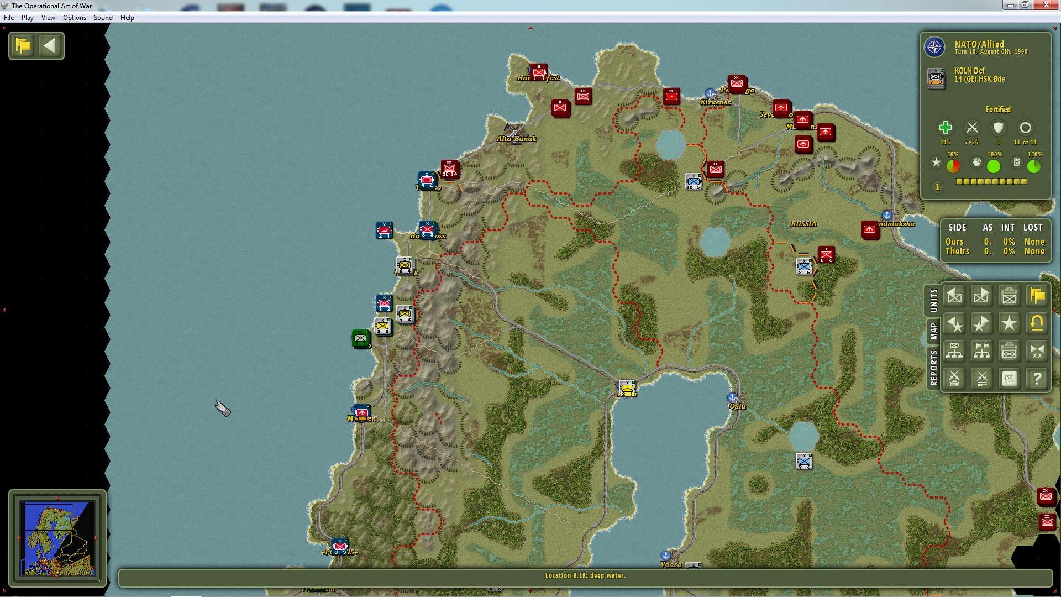Click the minimap overview thumbnail
The image size is (1061, 597).
pos(57,538)
